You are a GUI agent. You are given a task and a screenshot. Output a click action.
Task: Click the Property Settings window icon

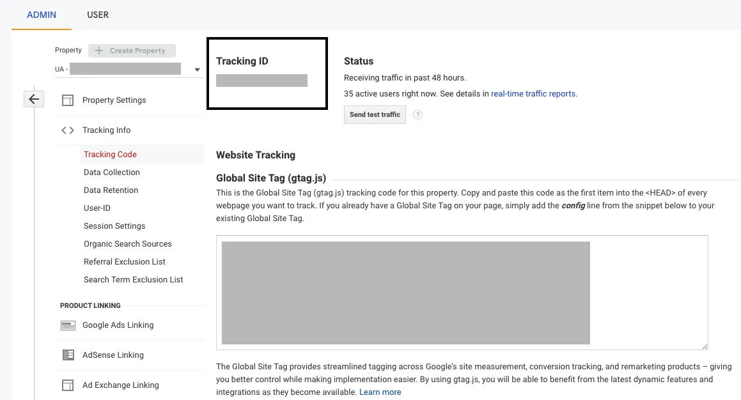68,100
